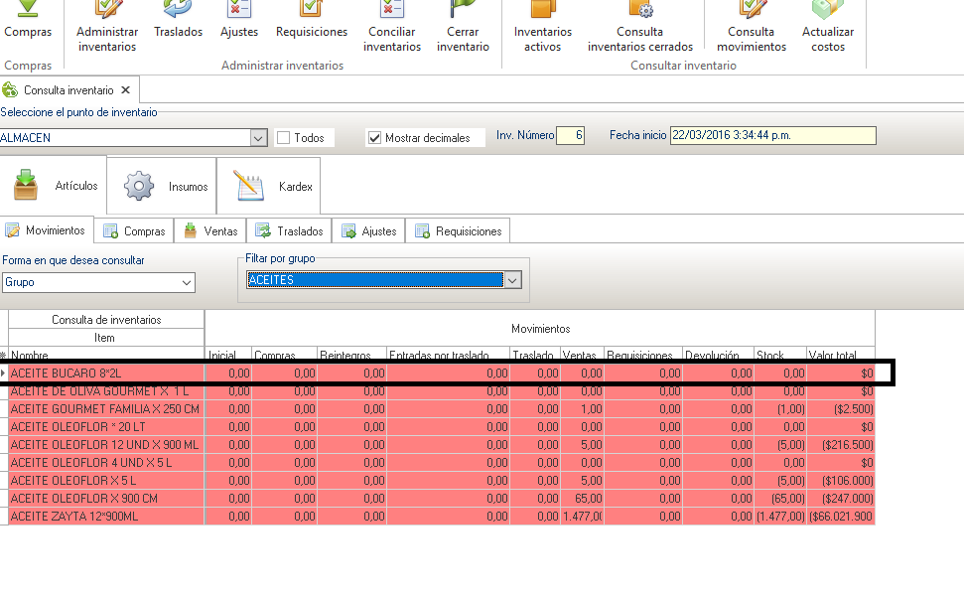This screenshot has height=600, width=964.
Task: Open Compras from the ribbon
Action: click(x=28, y=22)
